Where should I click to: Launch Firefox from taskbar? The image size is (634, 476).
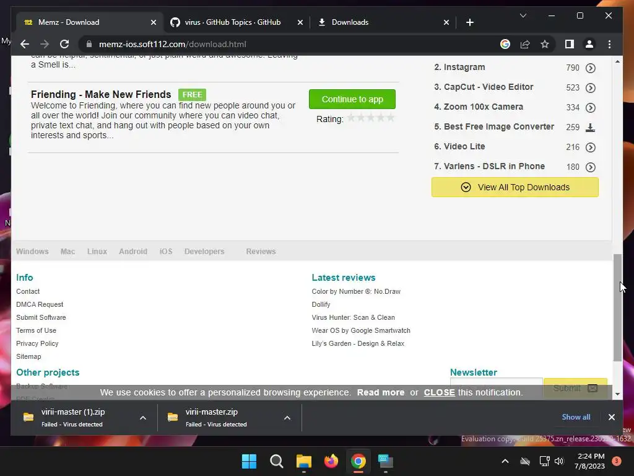(x=331, y=461)
